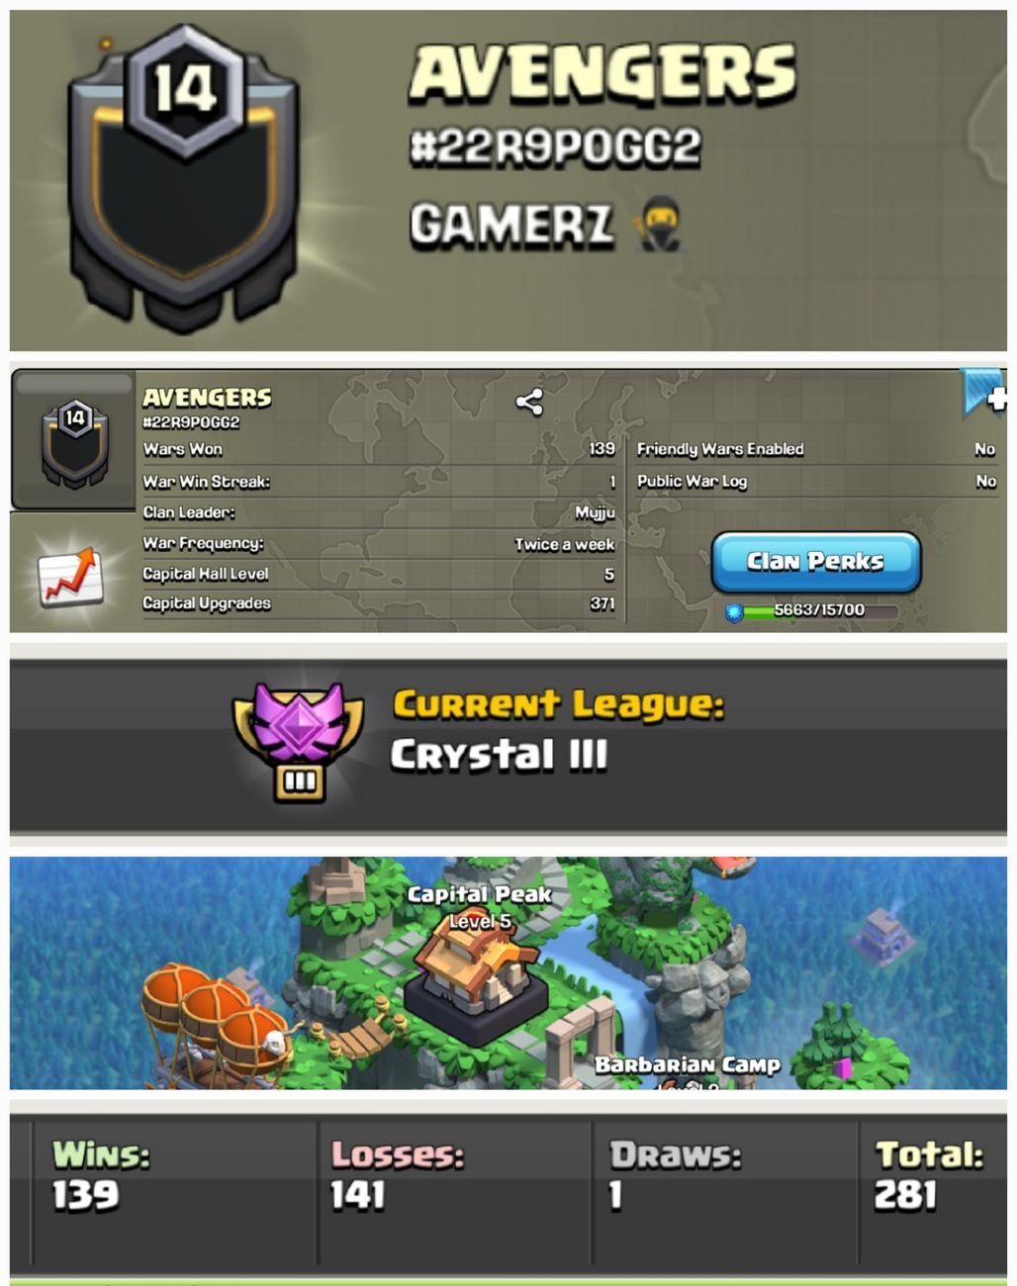Click the share icon beside AVENGERS
Image resolution: width=1017 pixels, height=1286 pixels.
pyautogui.click(x=529, y=401)
